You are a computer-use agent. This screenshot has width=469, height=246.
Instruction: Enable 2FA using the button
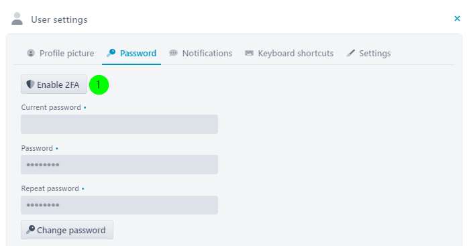(x=54, y=84)
